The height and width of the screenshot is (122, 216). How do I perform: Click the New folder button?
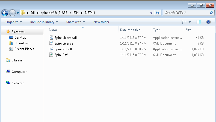click(x=101, y=22)
